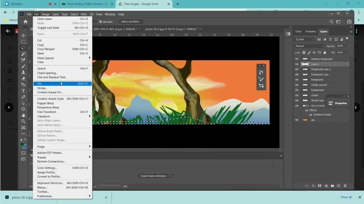Viewport: 364px width, 204px height.
Task: Open the Fill 100% dropdown arrow
Action: pyautogui.click(x=346, y=52)
